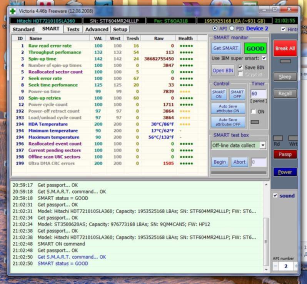Viewport: 307px width, 284px height.
Task: Select the PIO access mode radio button
Action: (232, 29)
